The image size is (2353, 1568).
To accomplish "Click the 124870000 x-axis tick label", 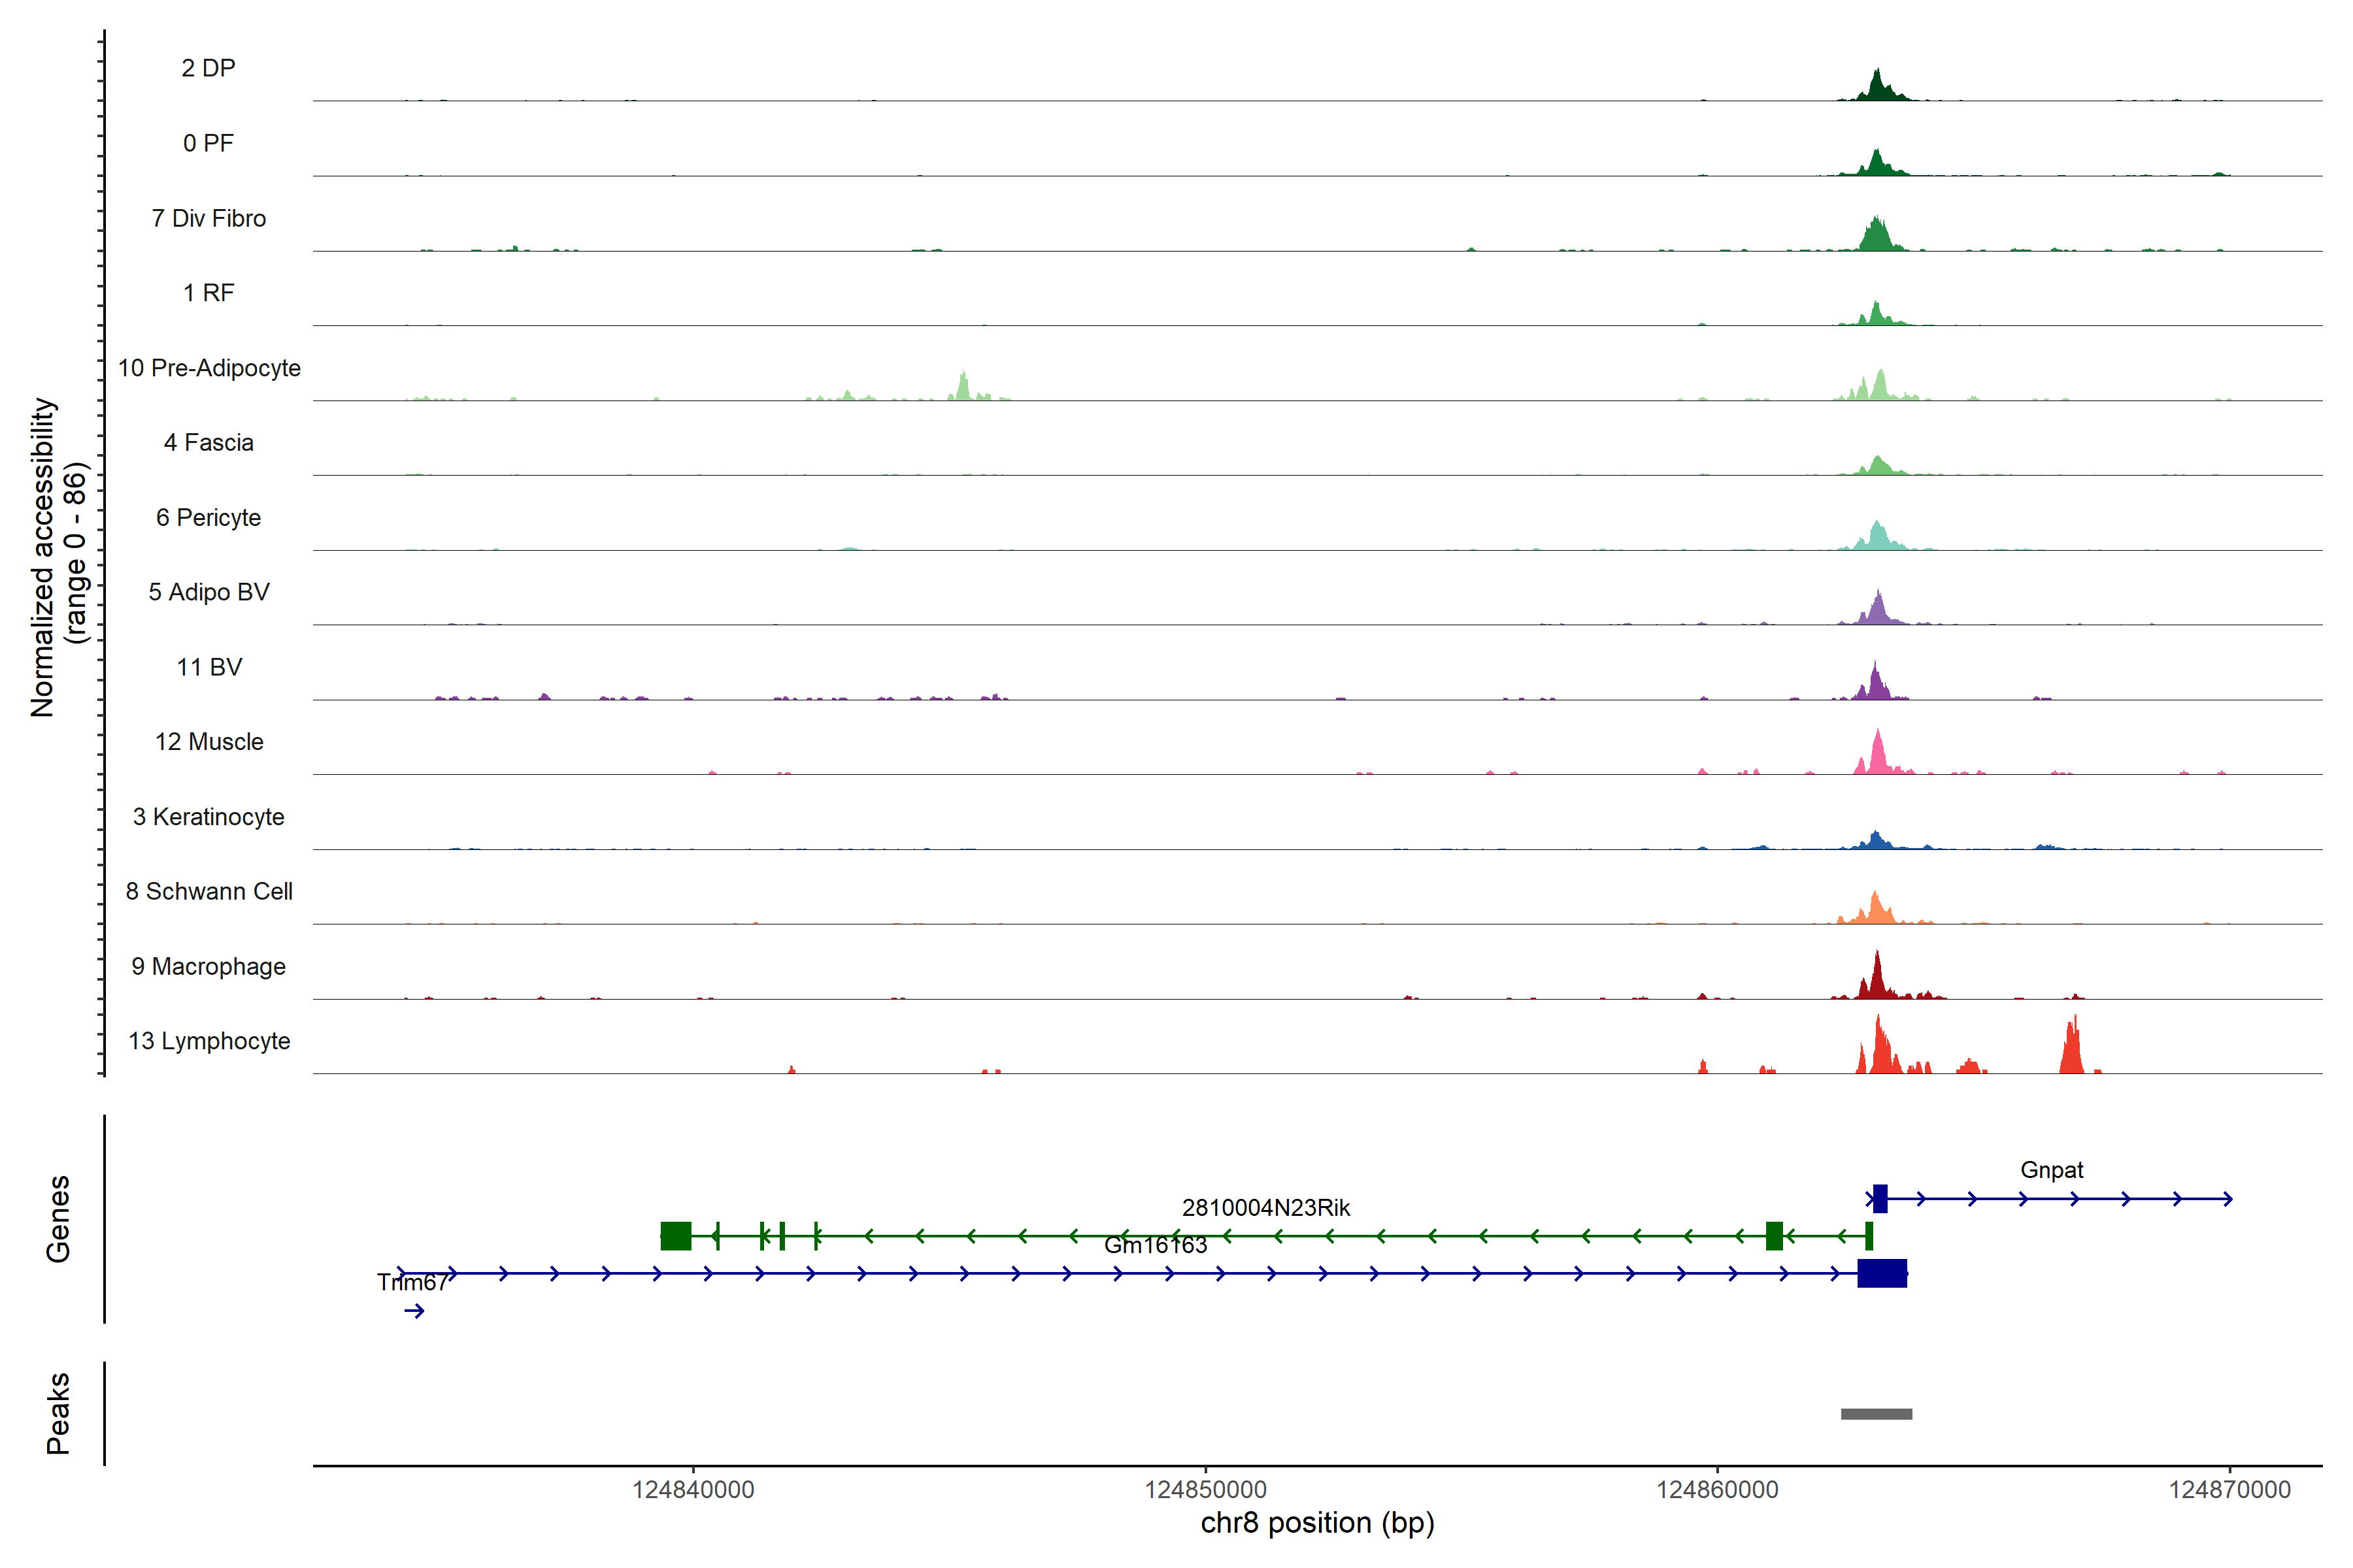I will click(x=2229, y=1489).
